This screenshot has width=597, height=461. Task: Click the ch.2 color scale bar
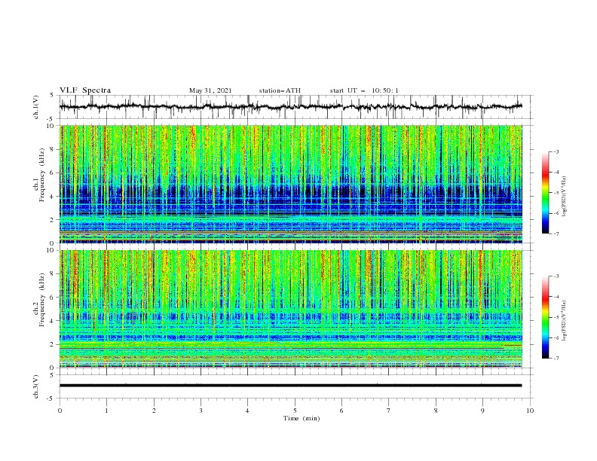pos(545,317)
